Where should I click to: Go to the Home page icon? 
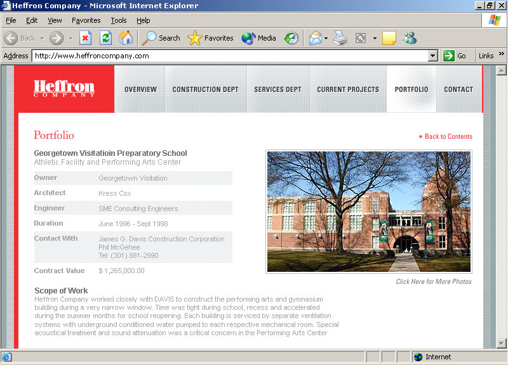pyautogui.click(x=126, y=38)
